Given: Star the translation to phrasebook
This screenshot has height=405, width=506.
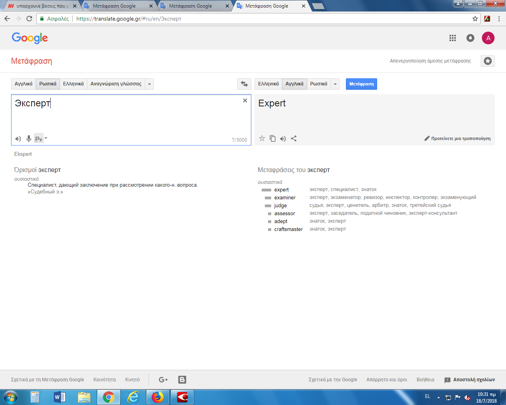Looking at the screenshot, I should pos(262,138).
